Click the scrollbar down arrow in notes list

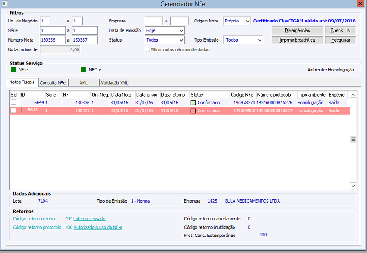[x=353, y=186]
